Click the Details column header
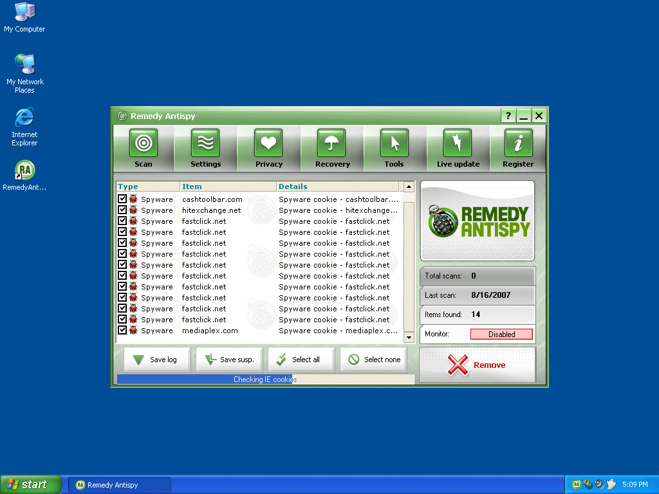Image resolution: width=659 pixels, height=494 pixels. pos(339,187)
